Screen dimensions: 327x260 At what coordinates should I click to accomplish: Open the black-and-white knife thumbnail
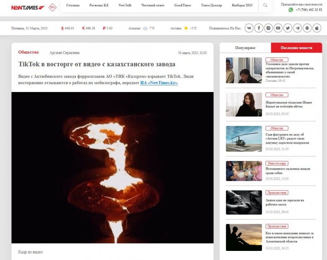[244, 203]
